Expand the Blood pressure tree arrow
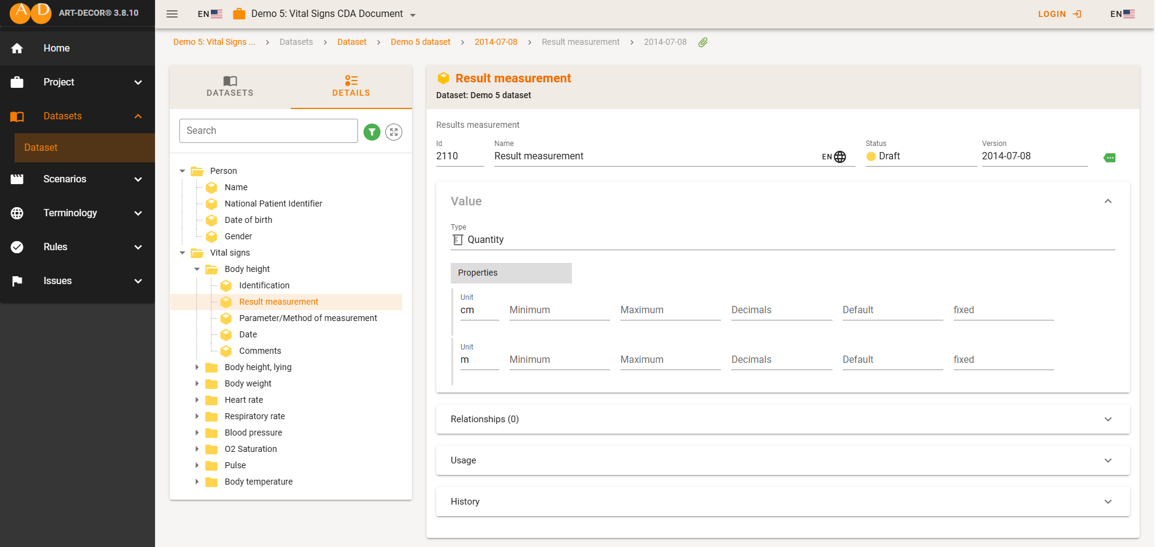 click(197, 433)
